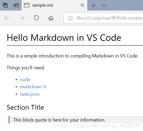143x131 pixels.
Task: Refresh the page
Action: (36, 18)
